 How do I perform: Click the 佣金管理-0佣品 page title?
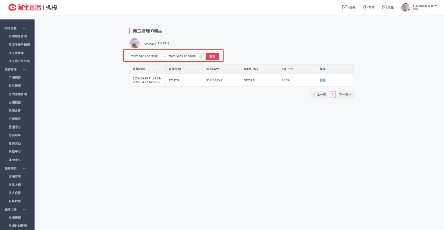coord(147,31)
